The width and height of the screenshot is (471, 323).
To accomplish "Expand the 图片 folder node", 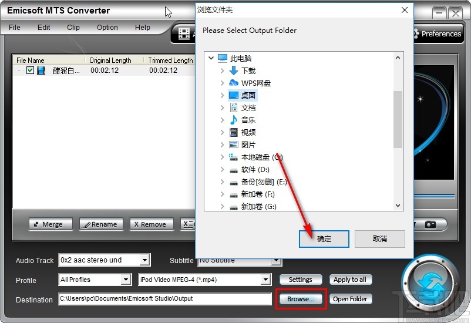I will click(x=222, y=144).
